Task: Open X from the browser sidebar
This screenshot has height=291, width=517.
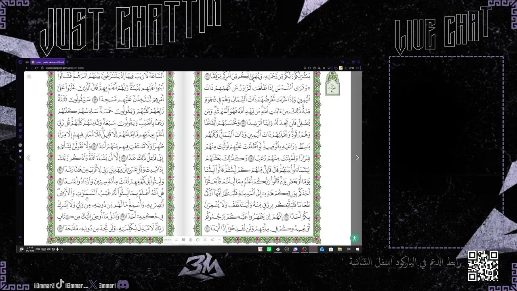Action: 21,157
